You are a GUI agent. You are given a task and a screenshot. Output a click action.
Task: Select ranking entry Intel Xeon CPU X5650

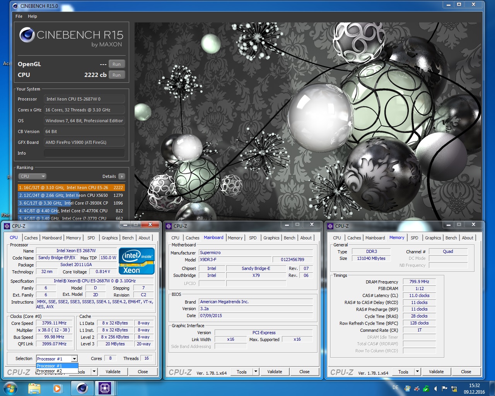[71, 195]
